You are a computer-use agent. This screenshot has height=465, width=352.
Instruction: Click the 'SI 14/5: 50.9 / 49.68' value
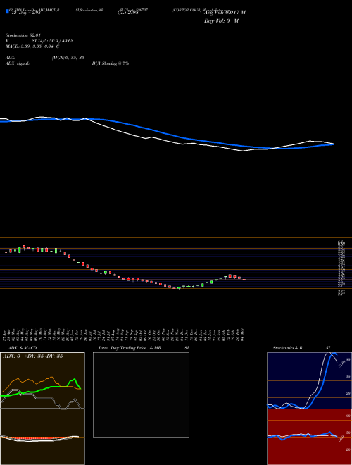click(x=53, y=41)
